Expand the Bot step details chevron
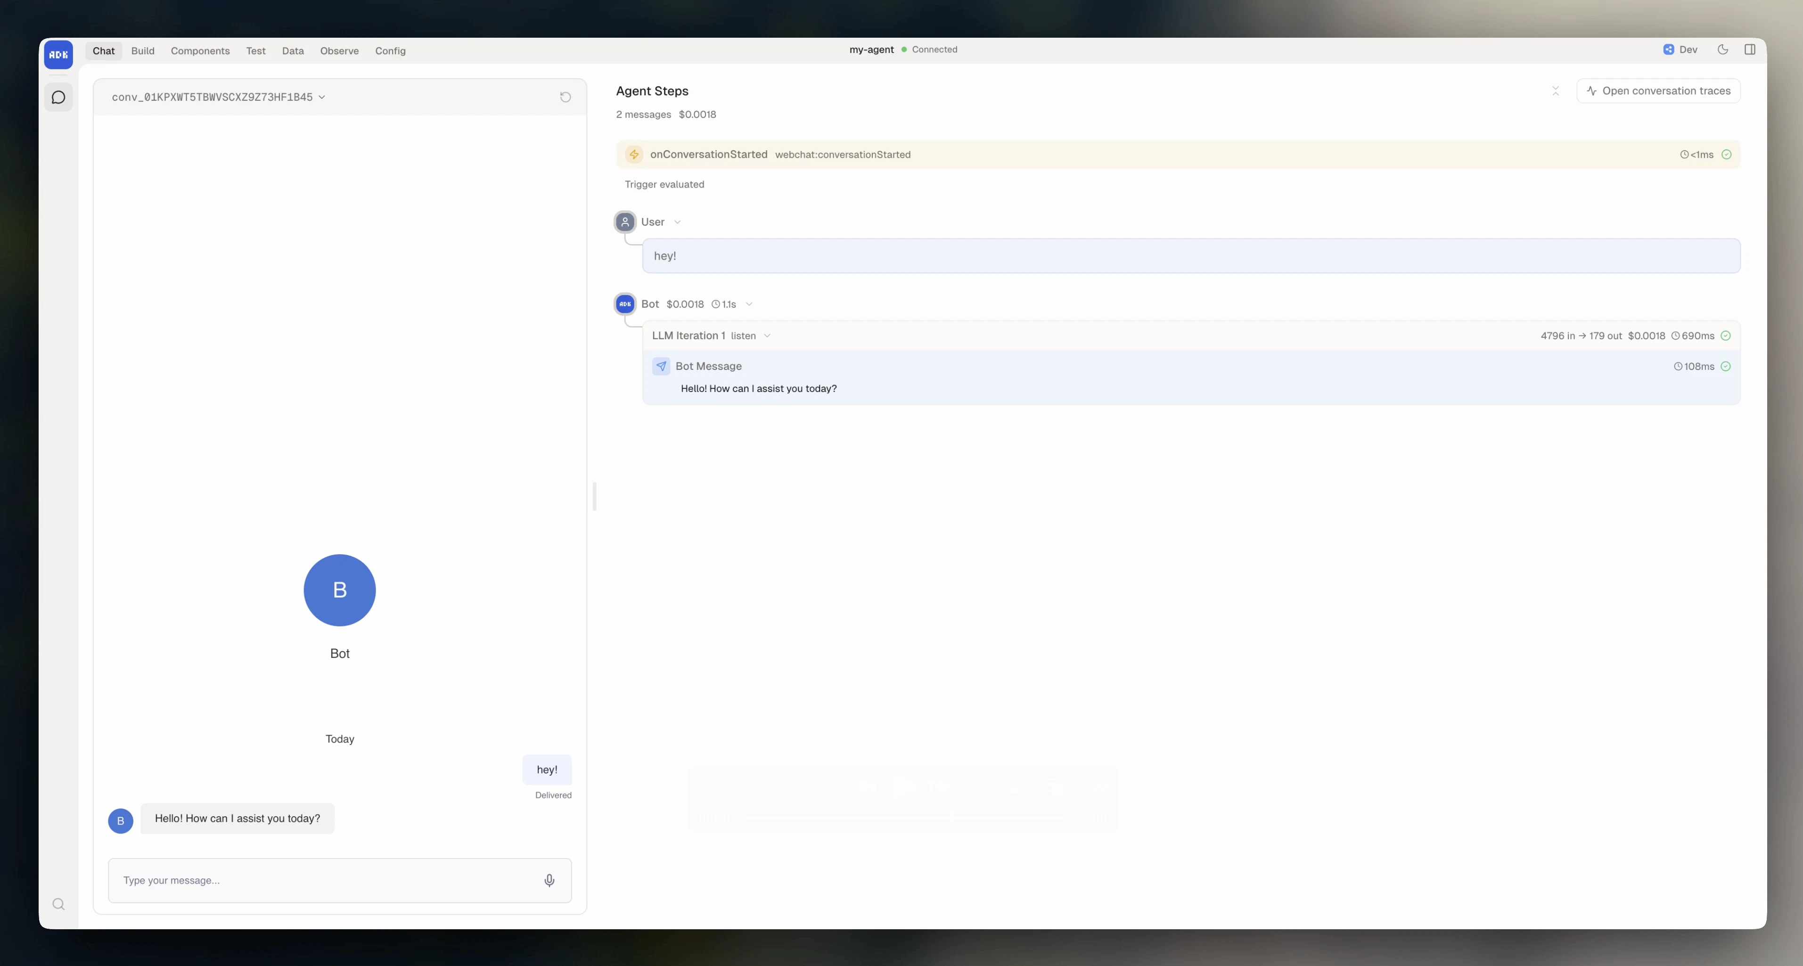The height and width of the screenshot is (966, 1803). (x=750, y=304)
